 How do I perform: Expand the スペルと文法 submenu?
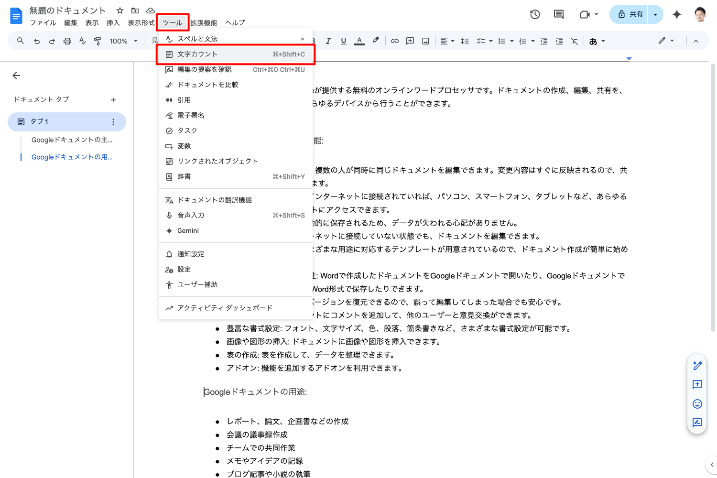pos(236,39)
